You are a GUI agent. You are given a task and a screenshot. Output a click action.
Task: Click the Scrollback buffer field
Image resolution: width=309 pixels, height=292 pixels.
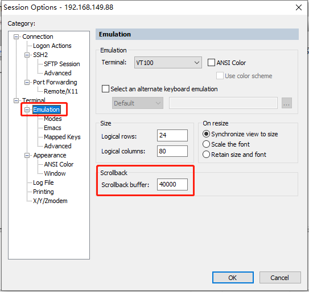coord(172,185)
